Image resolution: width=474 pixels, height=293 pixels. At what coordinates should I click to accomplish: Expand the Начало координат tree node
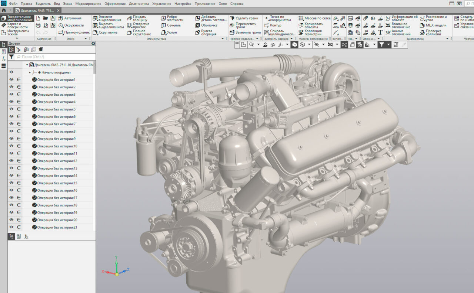(30, 72)
